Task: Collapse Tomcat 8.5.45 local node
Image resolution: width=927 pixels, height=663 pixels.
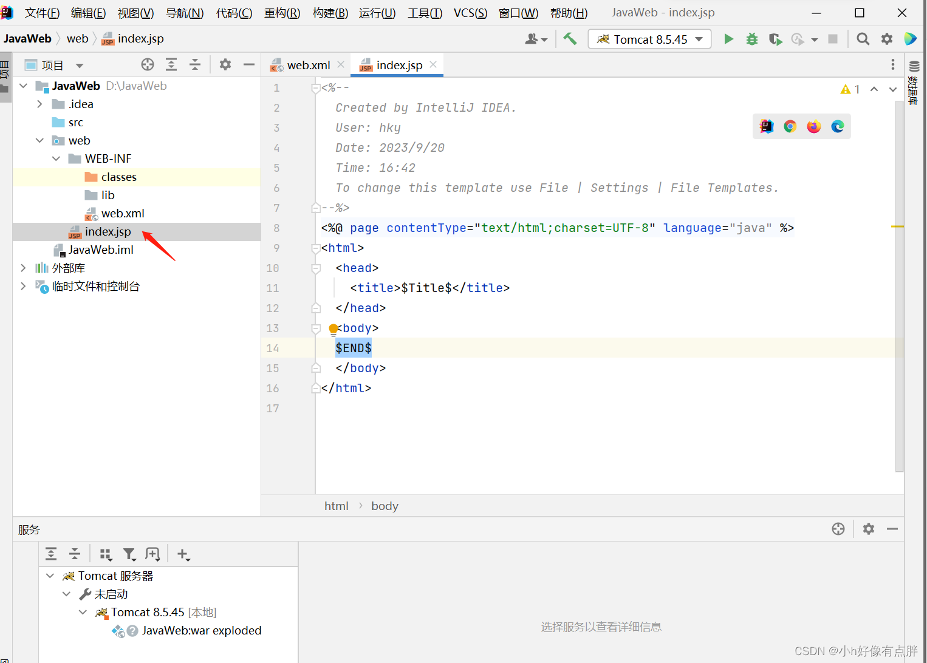Action: pyautogui.click(x=83, y=612)
